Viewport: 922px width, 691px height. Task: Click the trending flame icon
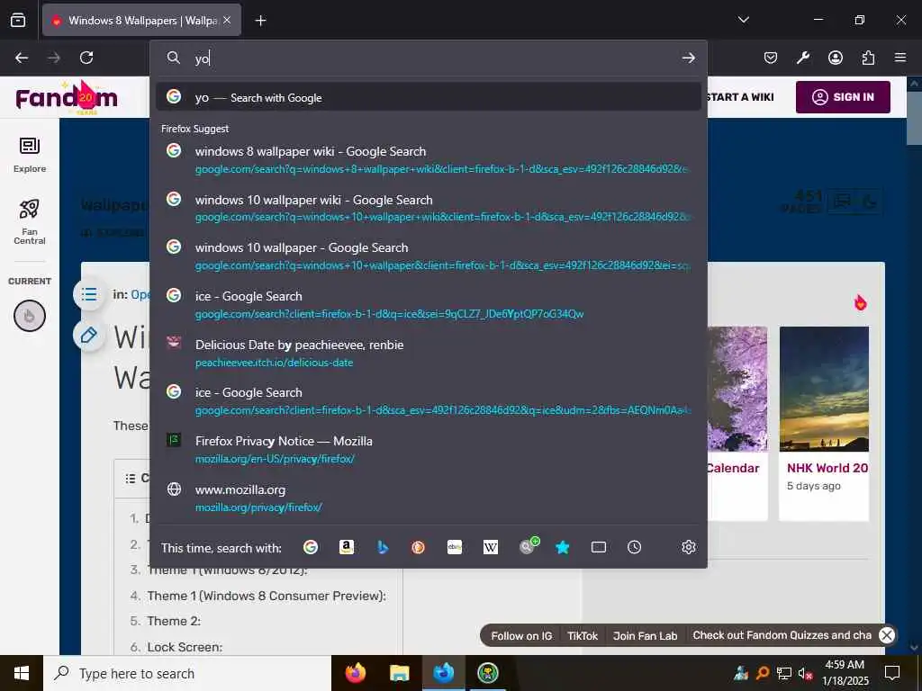[860, 302]
